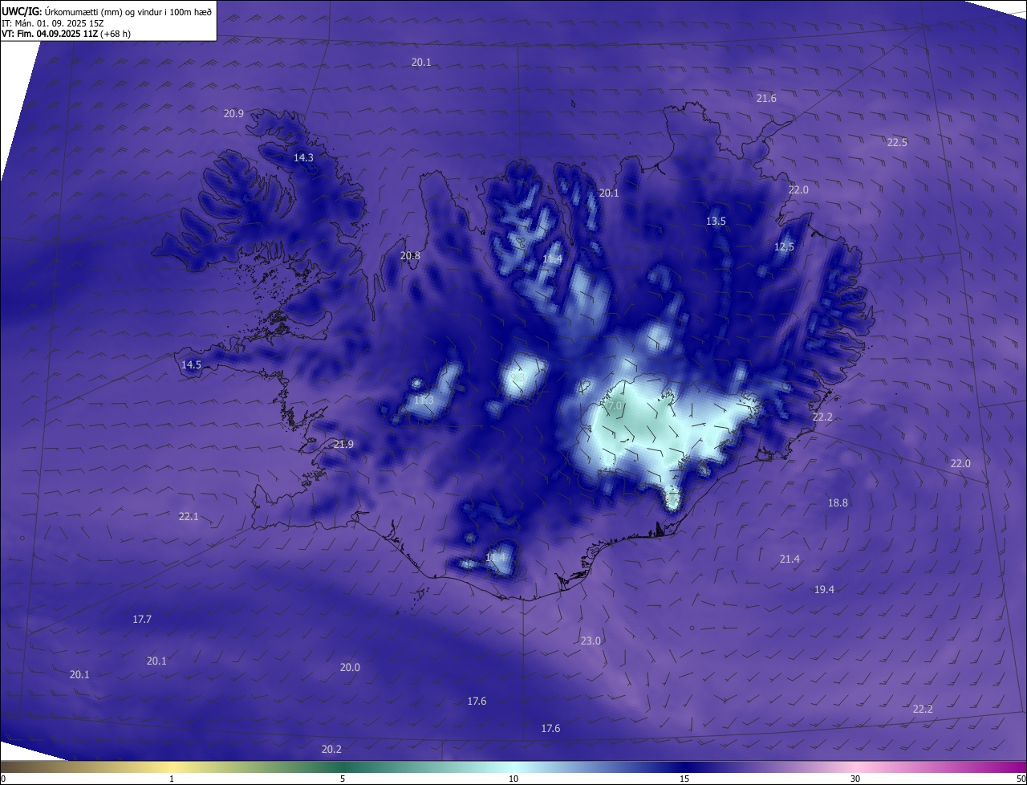Viewport: 1027px width, 785px height.
Task: Click the 7.0 minimum over the glacier
Action: [x=615, y=407]
